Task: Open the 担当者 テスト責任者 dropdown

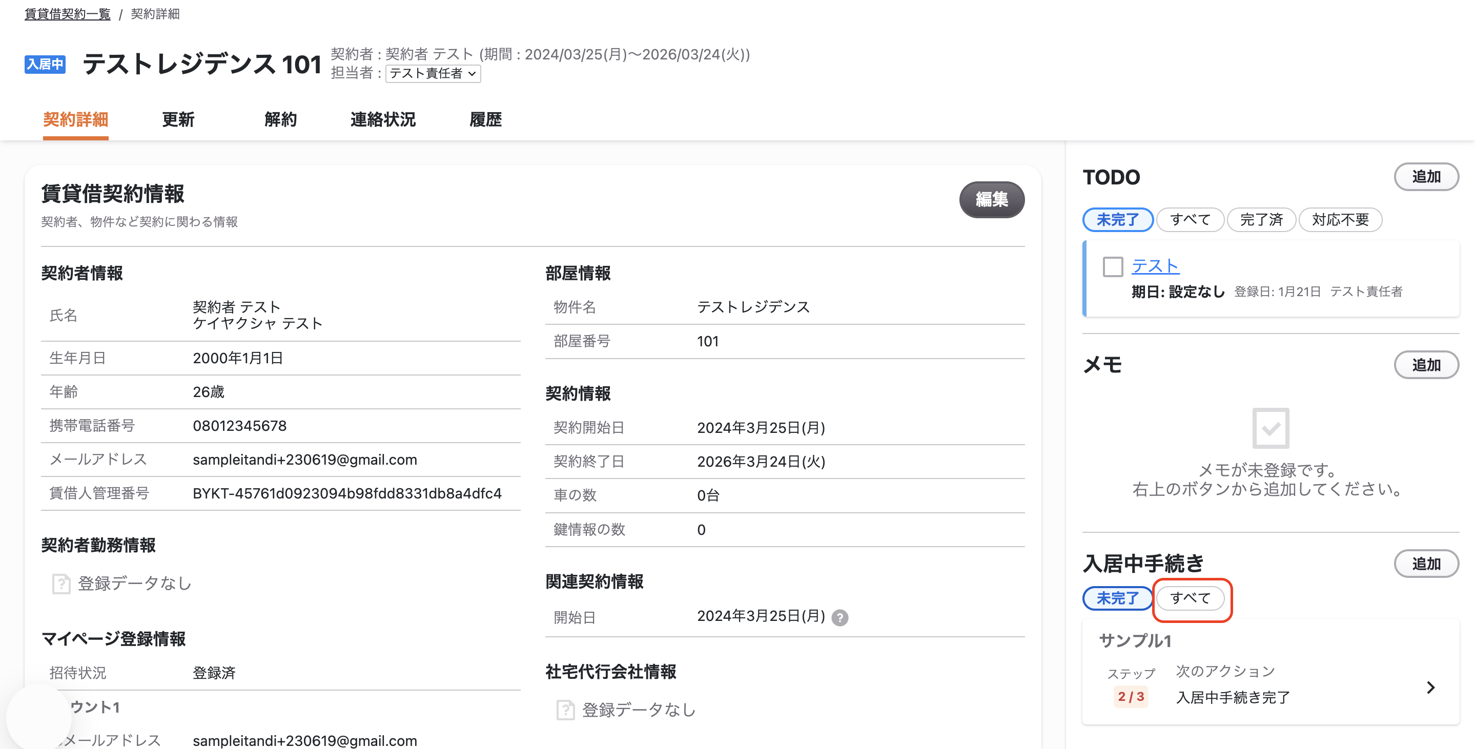Action: pos(433,73)
